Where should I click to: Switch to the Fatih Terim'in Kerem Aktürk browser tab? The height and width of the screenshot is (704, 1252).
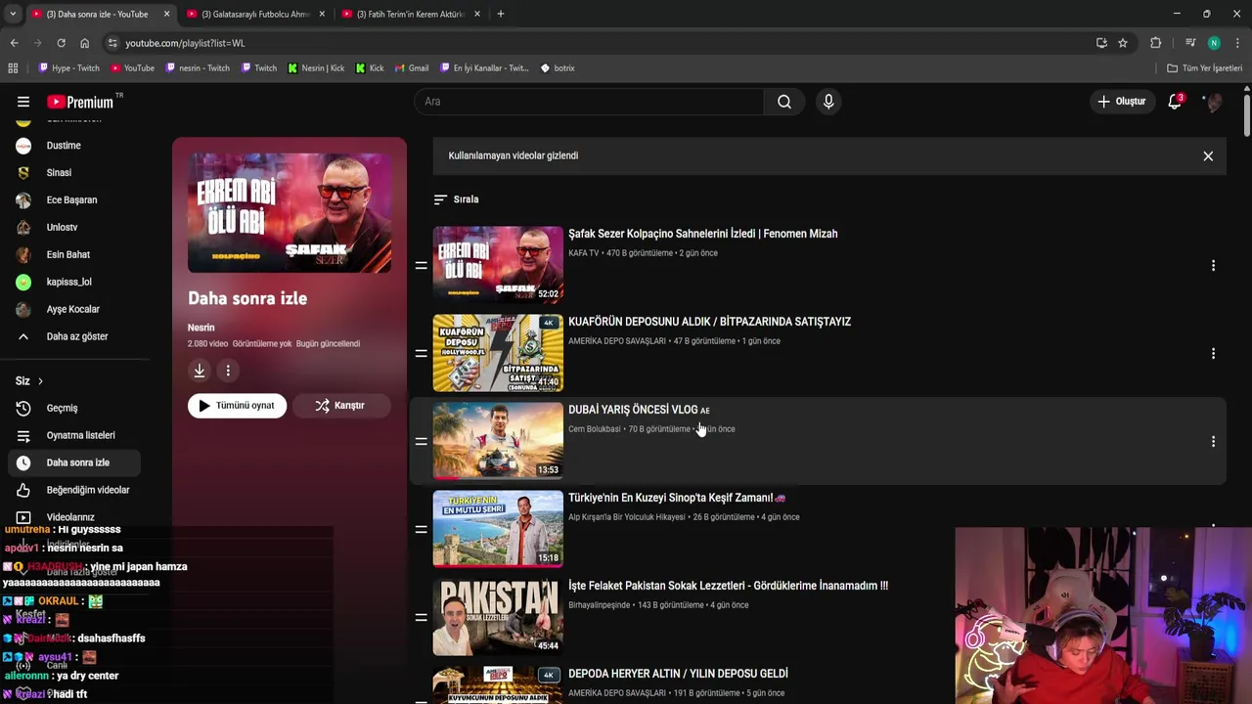(411, 14)
